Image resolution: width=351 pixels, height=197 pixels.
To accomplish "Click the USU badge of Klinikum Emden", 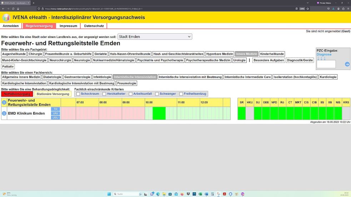I will [x=55, y=118].
